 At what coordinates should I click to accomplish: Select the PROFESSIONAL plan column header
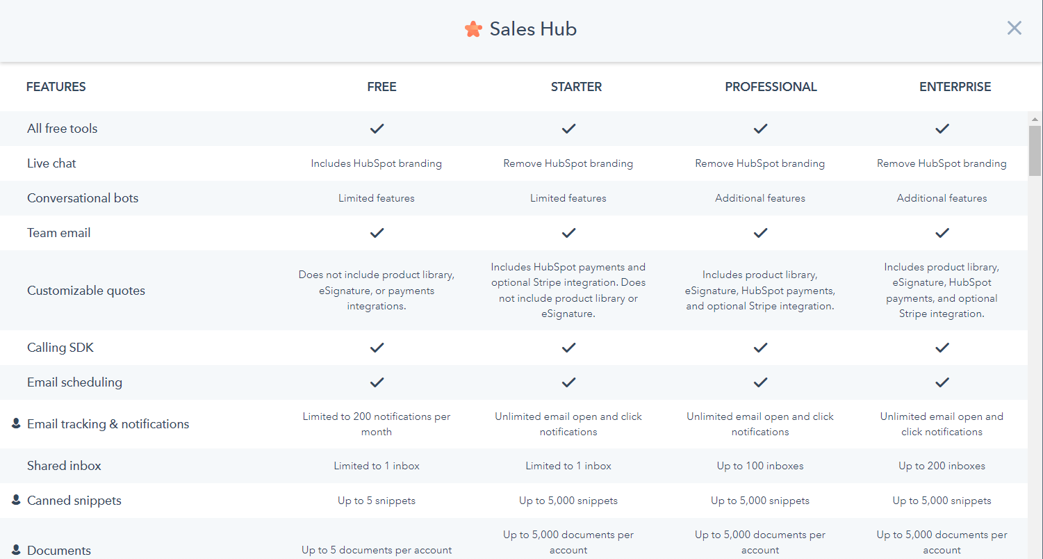[771, 87]
